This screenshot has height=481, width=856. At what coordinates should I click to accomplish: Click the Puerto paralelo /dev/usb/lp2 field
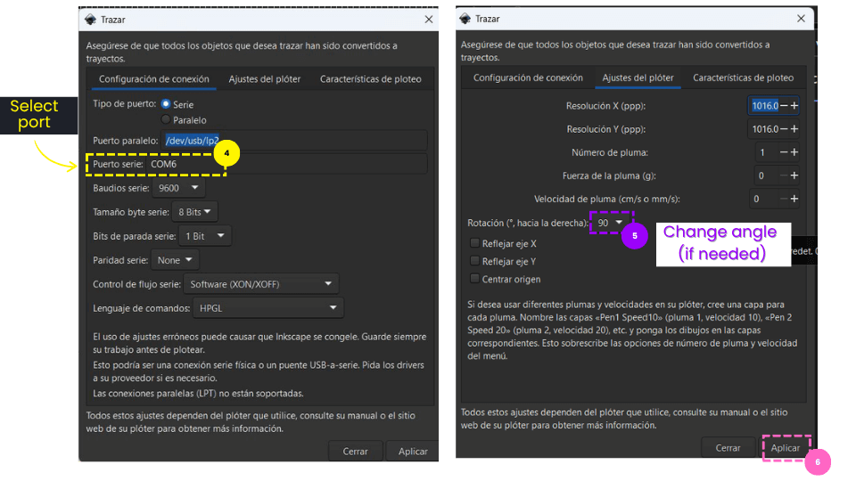[x=294, y=141]
